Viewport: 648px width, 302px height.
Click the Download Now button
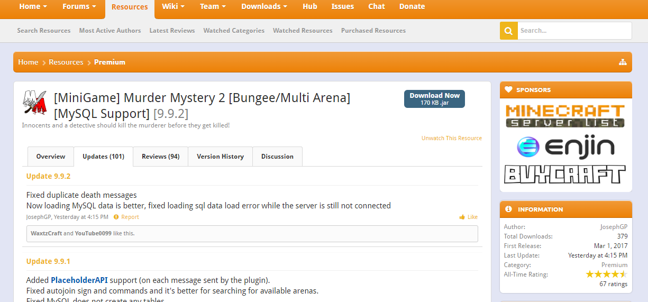point(434,99)
